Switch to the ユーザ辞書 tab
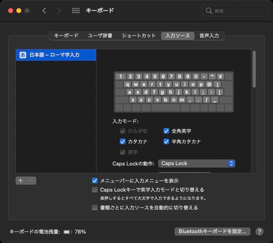Screen dimensions: 273x243 (x=100, y=35)
